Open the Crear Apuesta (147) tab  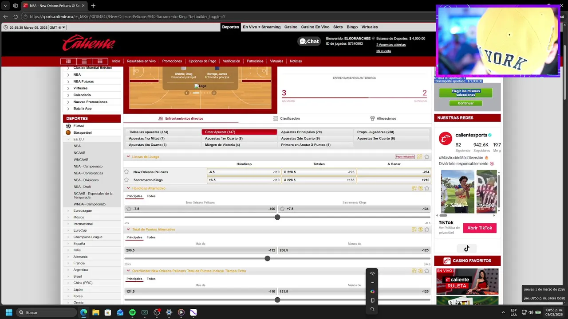239,132
